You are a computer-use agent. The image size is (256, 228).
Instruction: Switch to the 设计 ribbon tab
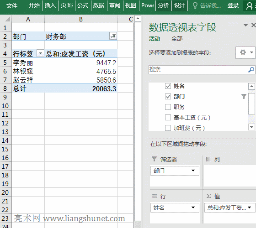click(x=179, y=5)
